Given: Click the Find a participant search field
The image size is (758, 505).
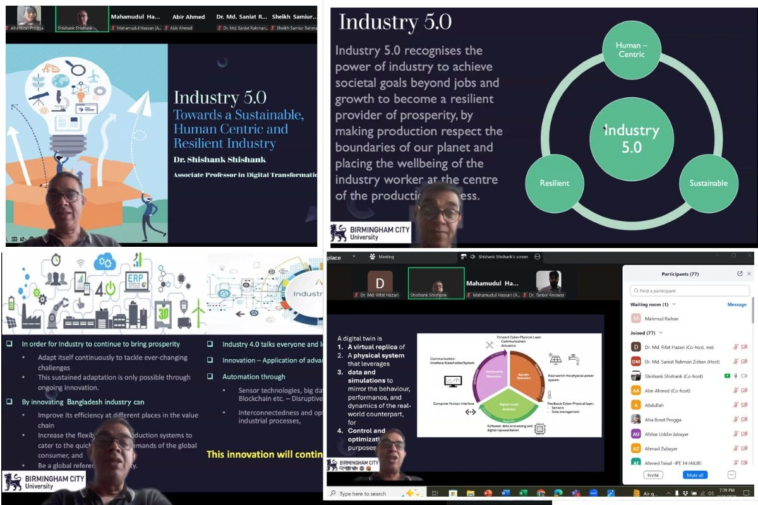Looking at the screenshot, I should [x=690, y=291].
